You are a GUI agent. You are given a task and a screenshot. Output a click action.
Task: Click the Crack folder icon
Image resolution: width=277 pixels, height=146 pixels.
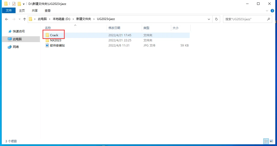(47, 35)
